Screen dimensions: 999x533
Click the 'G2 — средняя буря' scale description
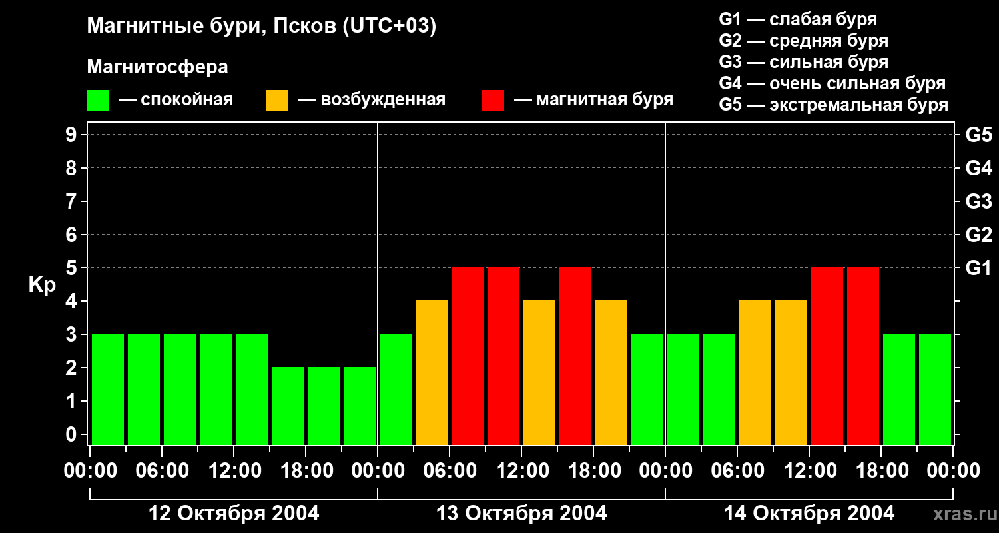(x=804, y=41)
